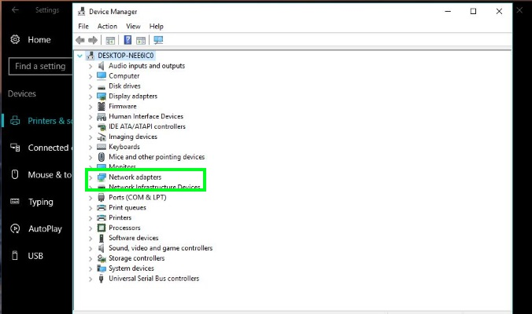Click the System devices icon
Viewport: 532px width, 314px height.
(x=101, y=268)
